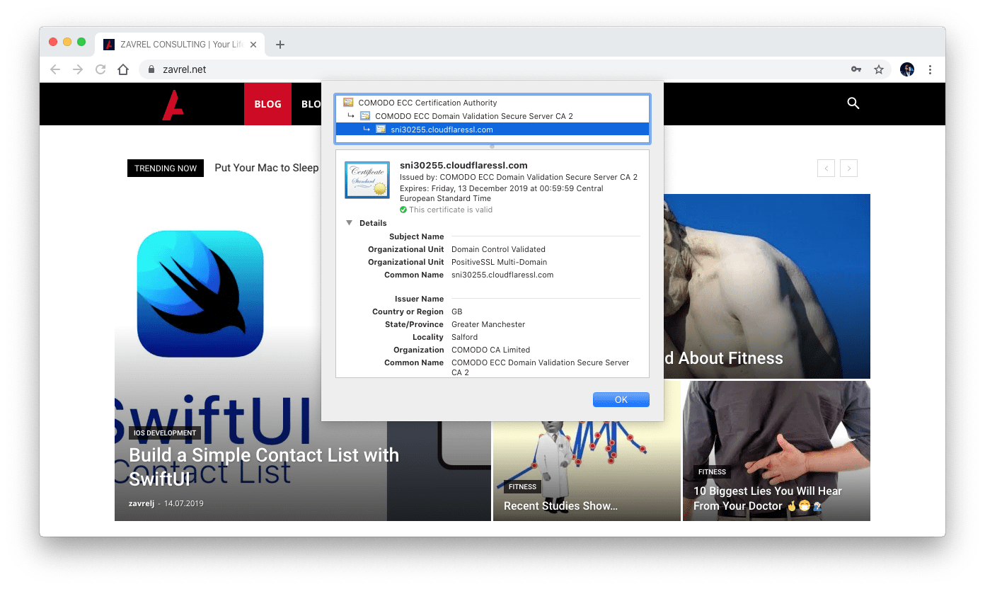This screenshot has width=985, height=589.
Task: Select COMODO ECC Certification Authority row
Action: [492, 103]
